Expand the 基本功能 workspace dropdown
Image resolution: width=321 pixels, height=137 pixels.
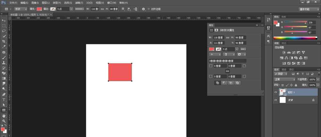point(308,9)
